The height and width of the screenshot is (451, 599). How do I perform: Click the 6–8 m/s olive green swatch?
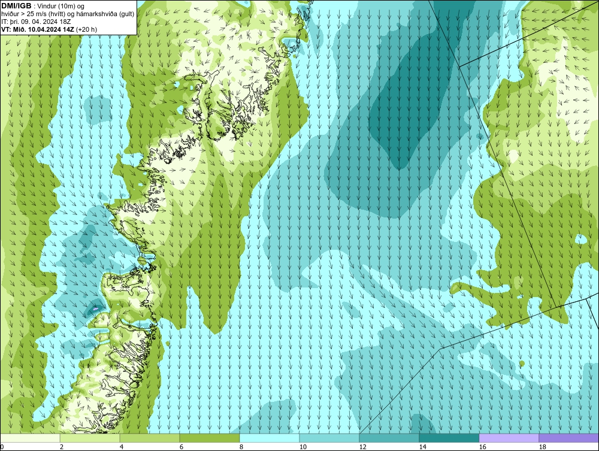coord(209,438)
